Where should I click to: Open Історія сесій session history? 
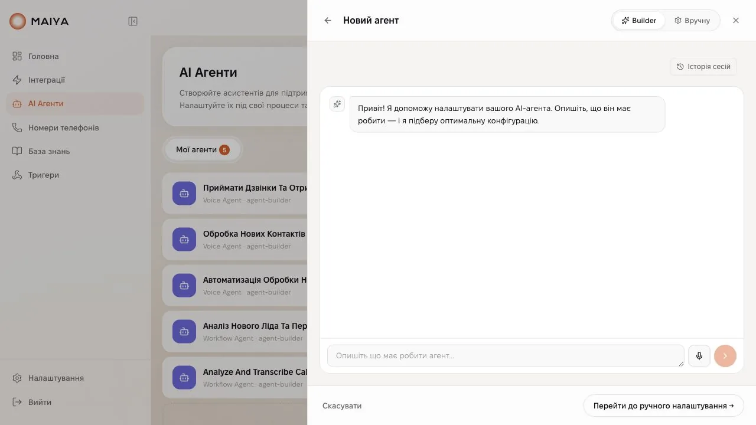coord(703,67)
